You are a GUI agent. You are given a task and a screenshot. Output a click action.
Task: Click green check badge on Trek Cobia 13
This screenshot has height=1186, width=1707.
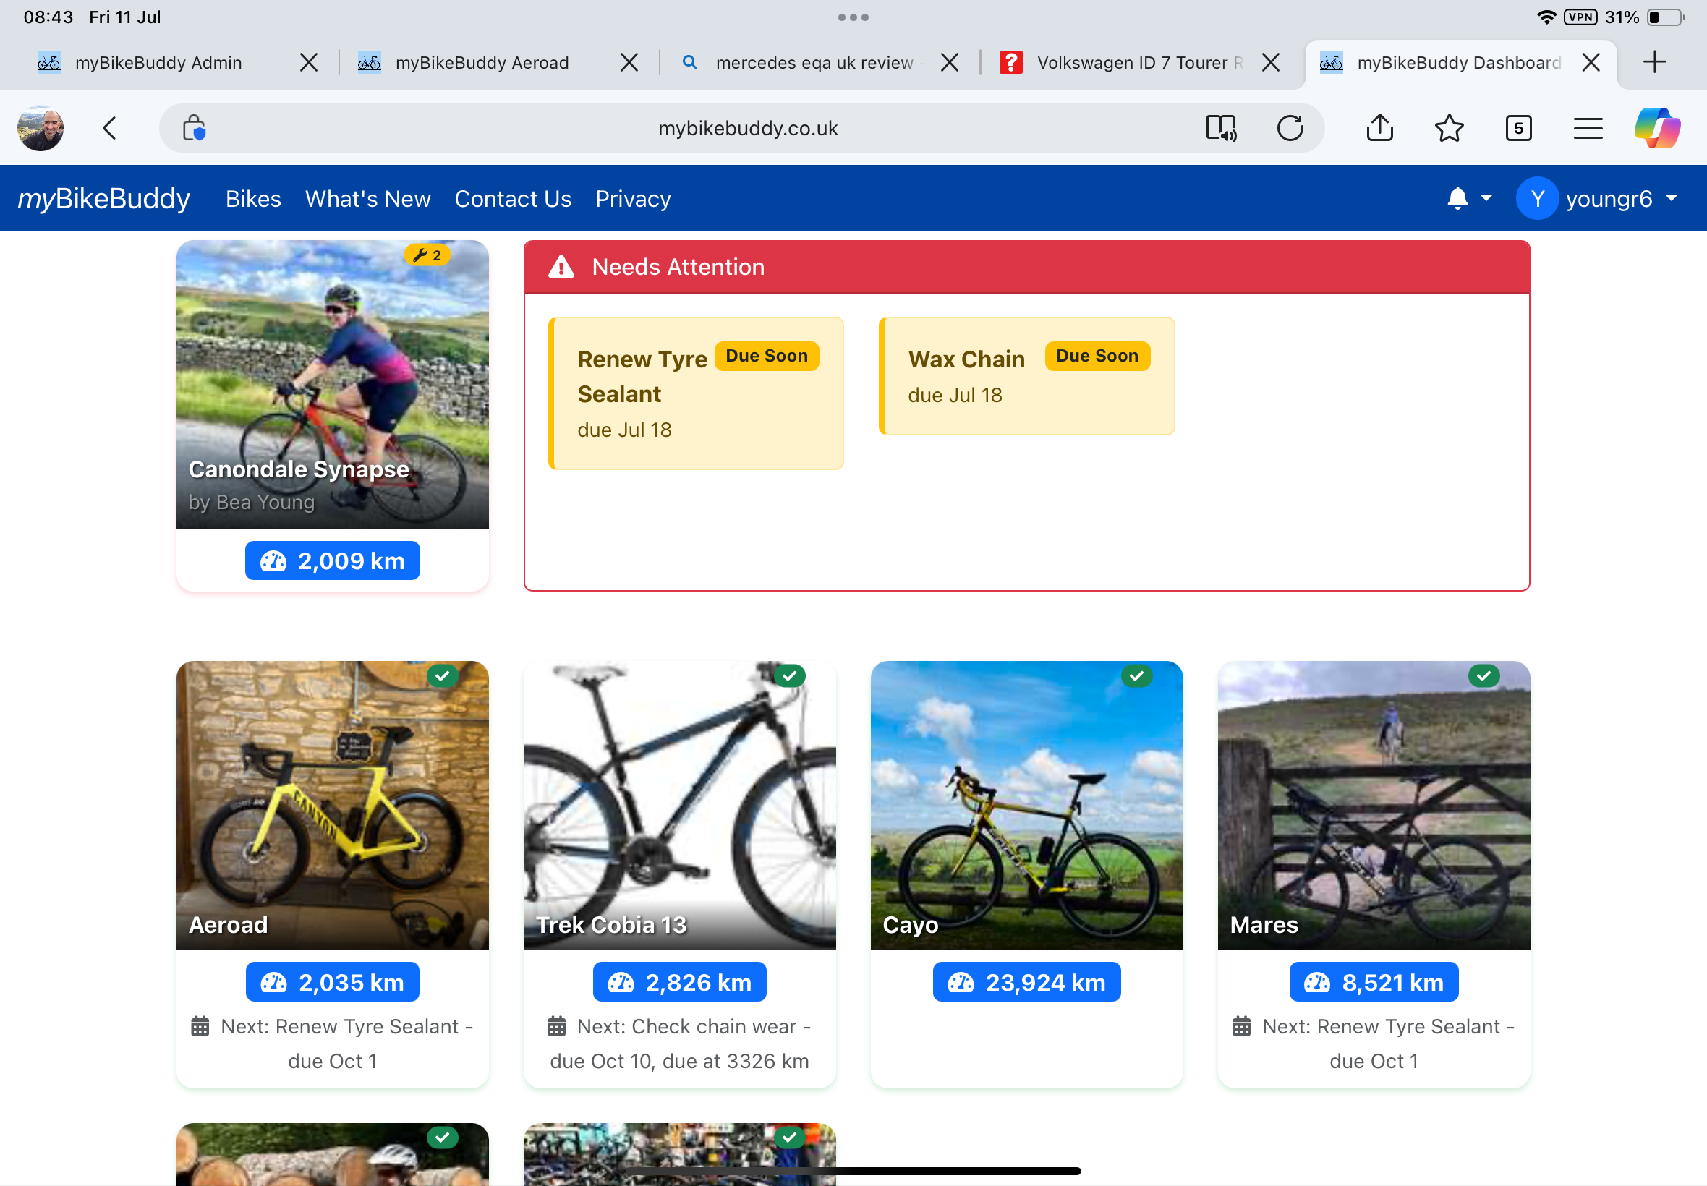point(790,676)
